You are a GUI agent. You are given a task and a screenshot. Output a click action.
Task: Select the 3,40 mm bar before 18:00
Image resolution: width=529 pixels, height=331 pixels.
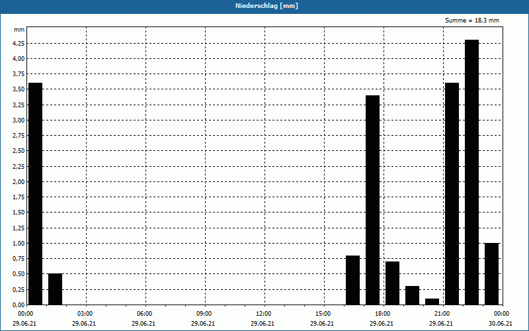(x=372, y=200)
